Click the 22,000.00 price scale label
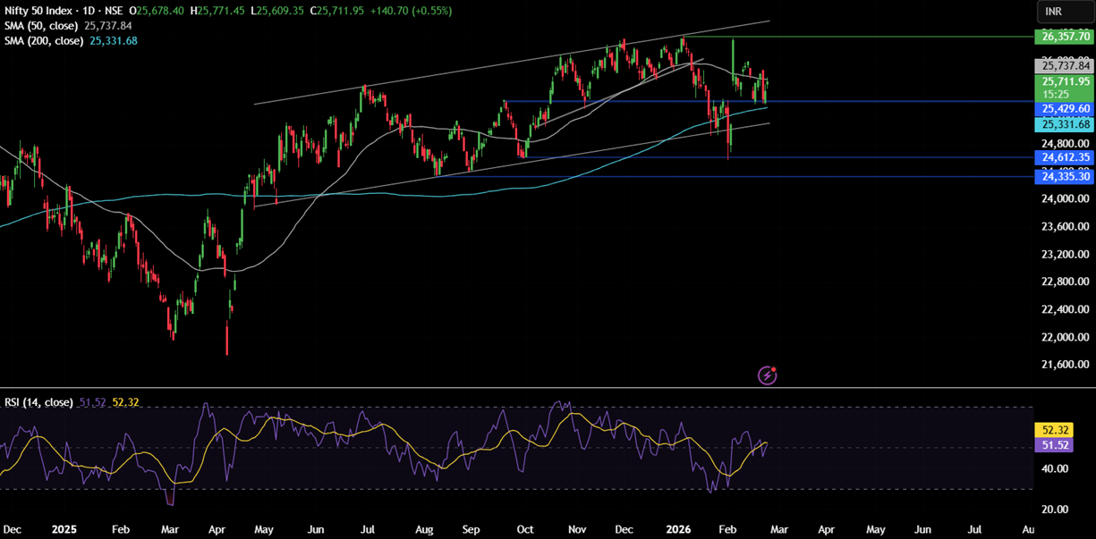The height and width of the screenshot is (539, 1096). [x=1064, y=337]
